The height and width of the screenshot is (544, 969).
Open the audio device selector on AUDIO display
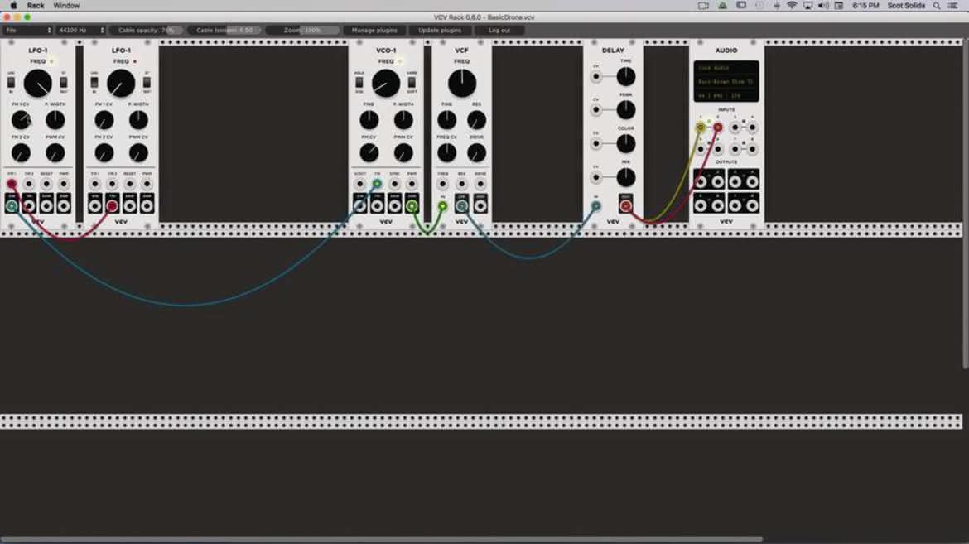pos(726,82)
